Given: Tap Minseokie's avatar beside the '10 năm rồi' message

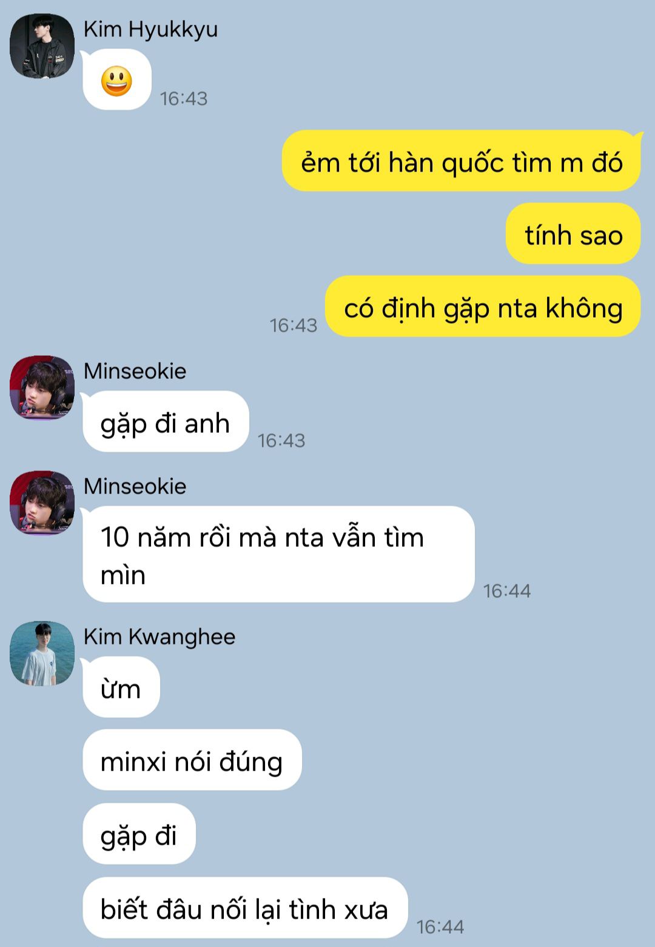Looking at the screenshot, I should coord(42,503).
